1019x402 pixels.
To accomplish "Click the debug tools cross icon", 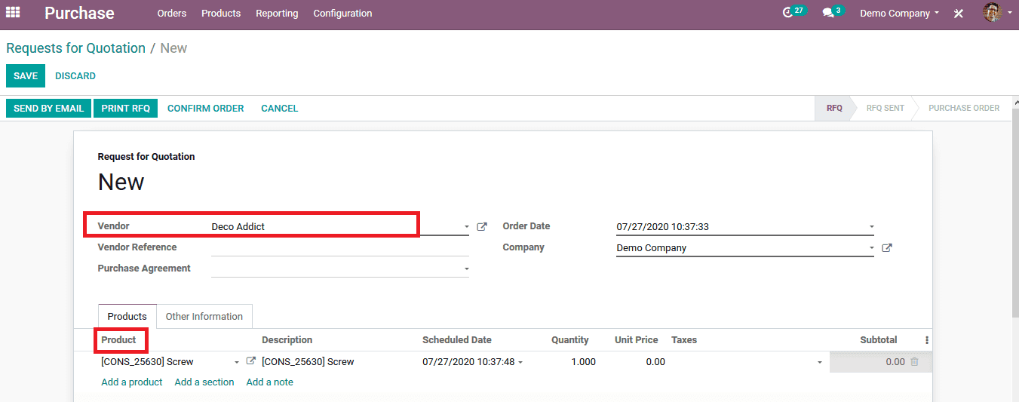I will 959,14.
